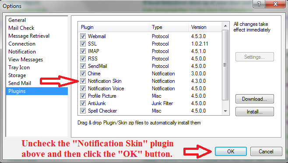Click the Download... button
The image size is (288, 163).
click(x=255, y=99)
